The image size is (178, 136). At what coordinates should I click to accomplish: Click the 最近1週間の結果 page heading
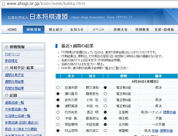77,46
